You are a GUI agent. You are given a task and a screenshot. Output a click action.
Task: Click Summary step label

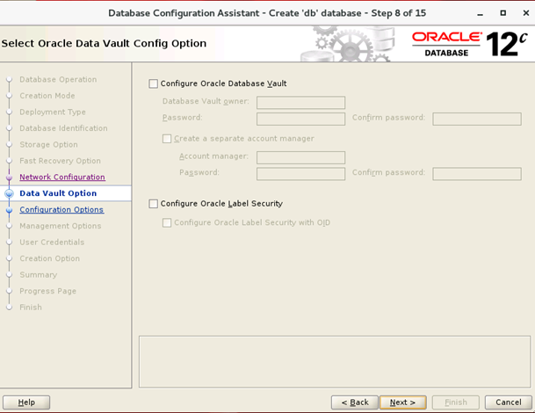click(x=39, y=275)
